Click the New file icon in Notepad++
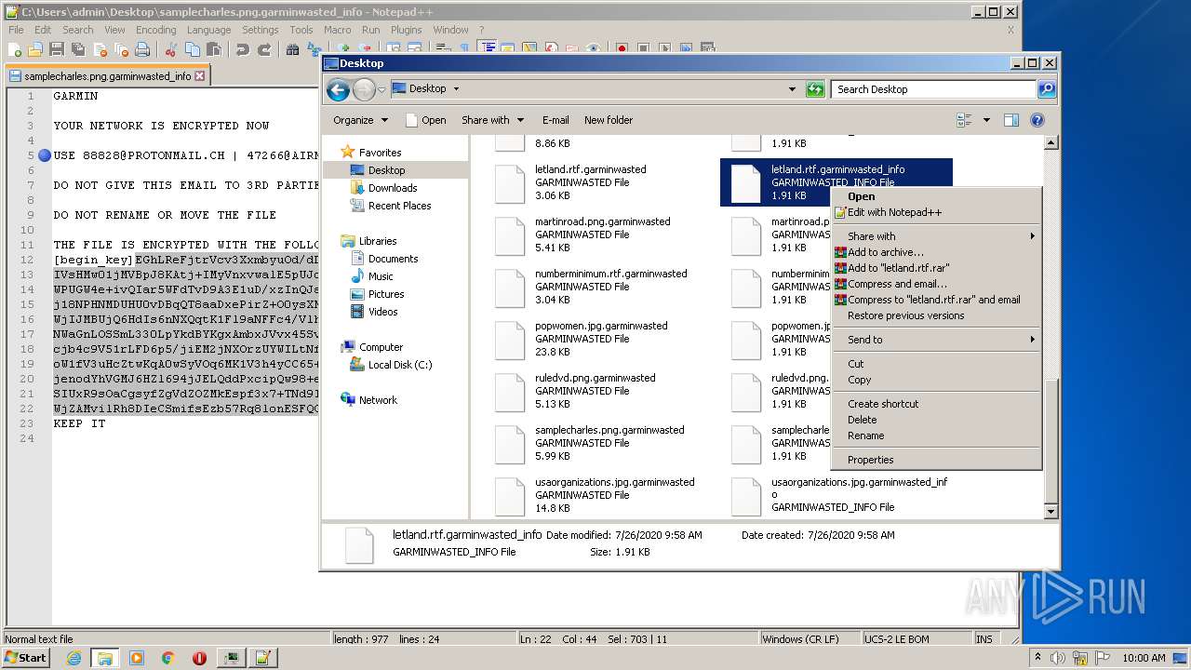1191x670 pixels. (15, 49)
